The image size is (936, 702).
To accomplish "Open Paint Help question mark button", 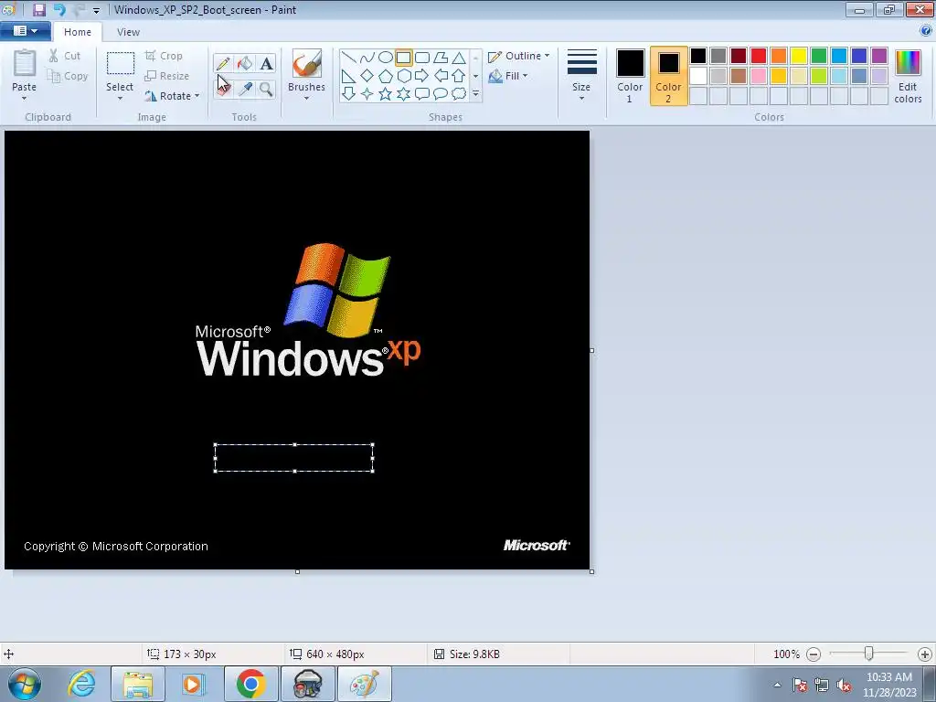I will pos(927,31).
